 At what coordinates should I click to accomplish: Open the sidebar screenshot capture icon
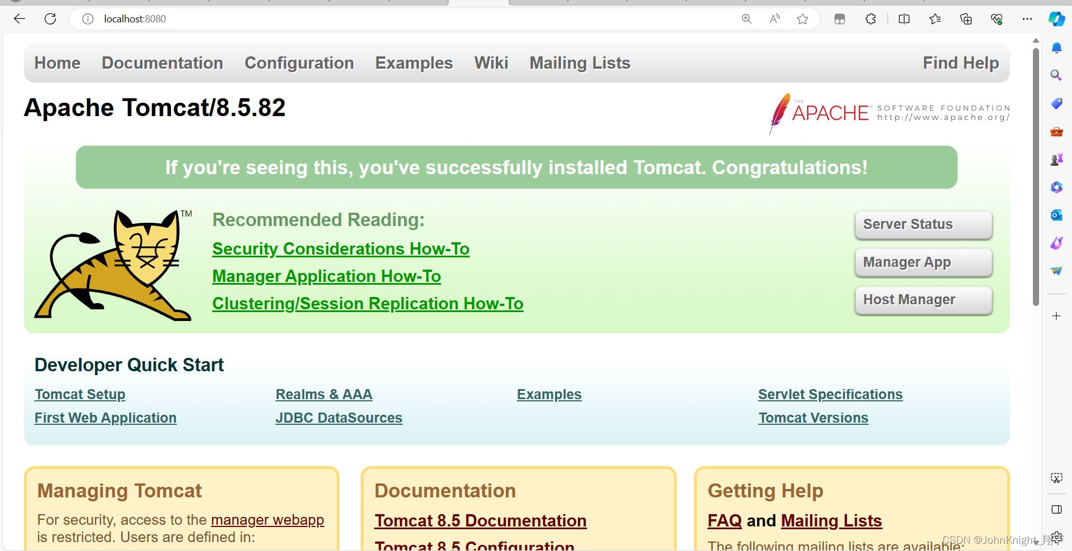click(x=1056, y=478)
